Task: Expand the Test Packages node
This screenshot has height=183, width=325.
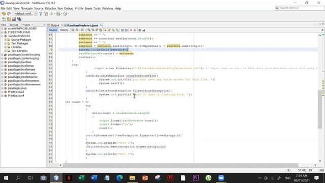Action: pos(6,44)
